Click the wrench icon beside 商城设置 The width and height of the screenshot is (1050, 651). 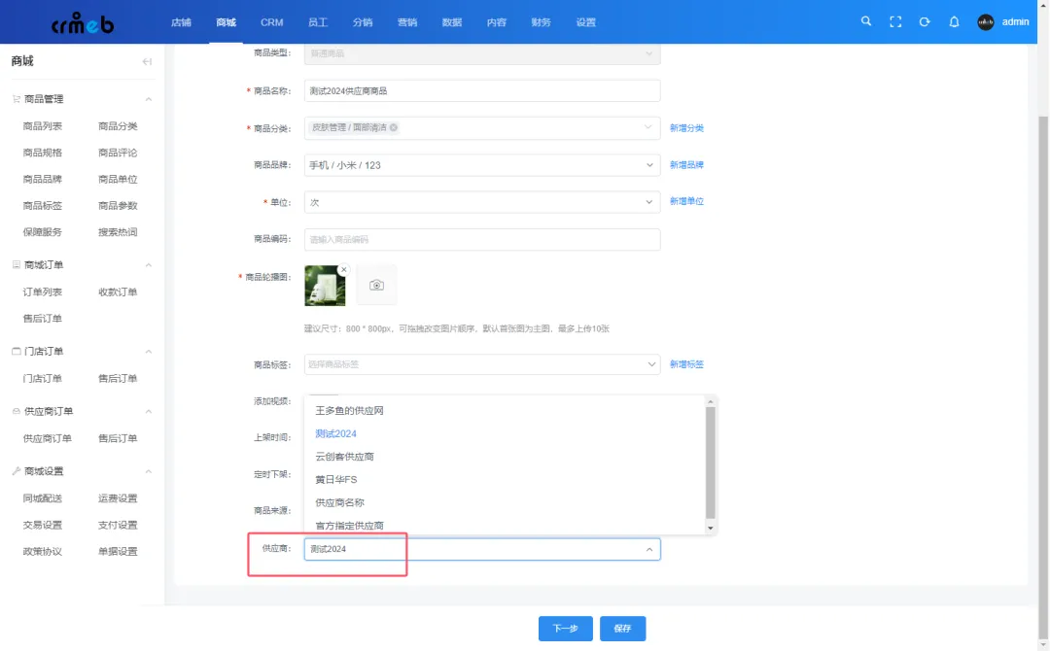click(17, 471)
